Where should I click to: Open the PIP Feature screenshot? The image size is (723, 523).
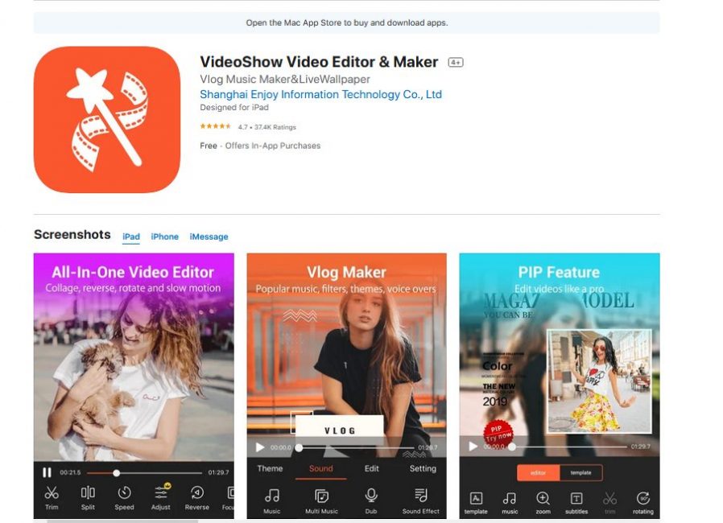click(560, 385)
